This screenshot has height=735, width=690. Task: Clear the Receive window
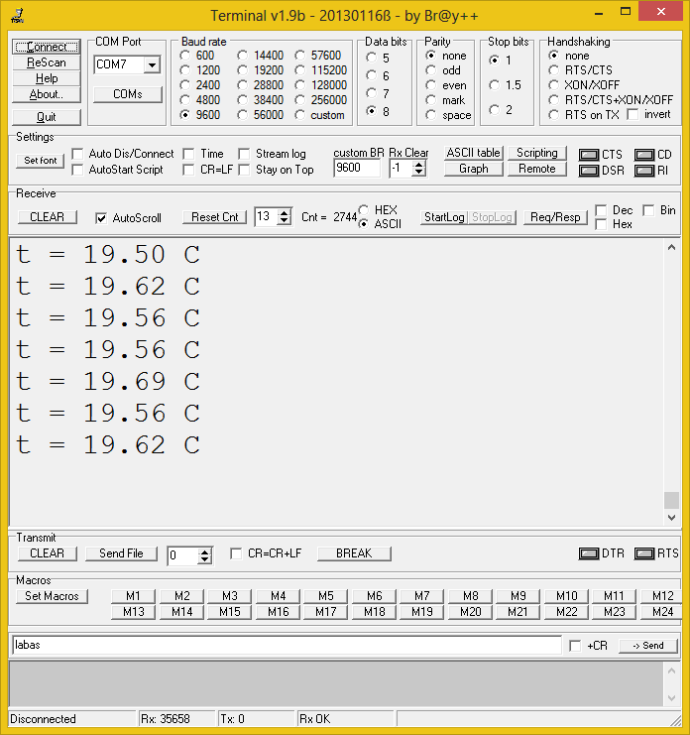pos(47,217)
